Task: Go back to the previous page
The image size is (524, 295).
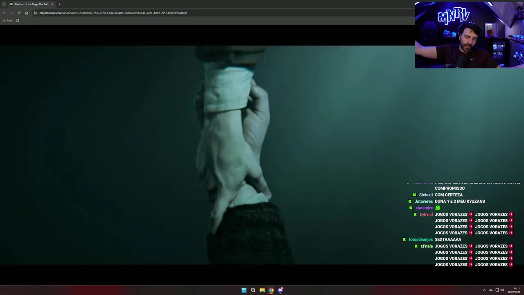Action: coord(5,13)
